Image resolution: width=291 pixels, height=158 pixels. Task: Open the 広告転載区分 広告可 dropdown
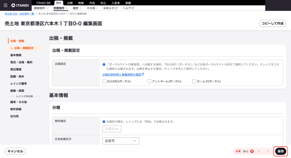coord(121,141)
